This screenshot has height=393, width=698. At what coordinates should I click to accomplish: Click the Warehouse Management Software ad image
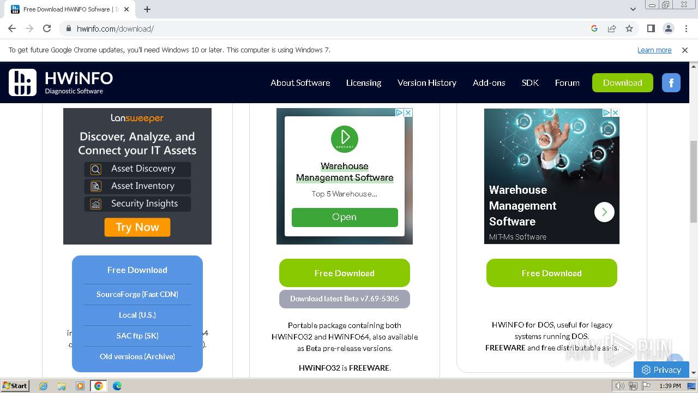tap(552, 176)
